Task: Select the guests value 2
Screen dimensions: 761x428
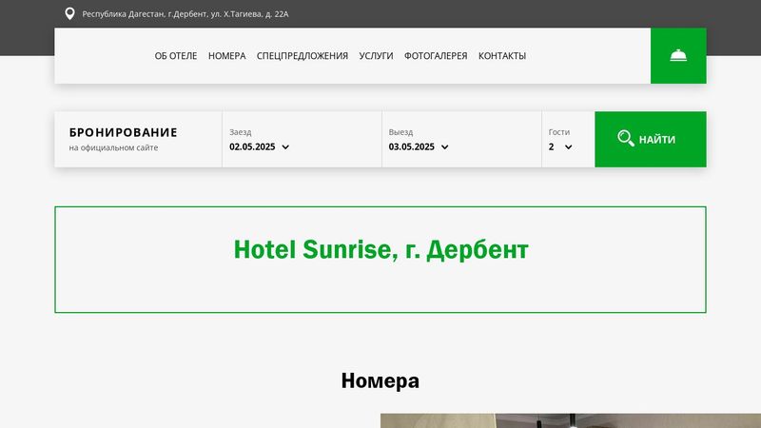Action: (552, 146)
